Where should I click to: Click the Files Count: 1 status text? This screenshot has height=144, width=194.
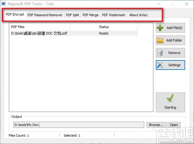(x=19, y=135)
